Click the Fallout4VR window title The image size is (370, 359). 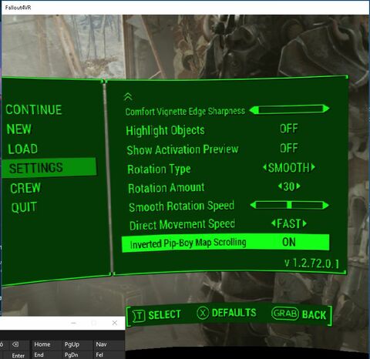[x=18, y=8]
